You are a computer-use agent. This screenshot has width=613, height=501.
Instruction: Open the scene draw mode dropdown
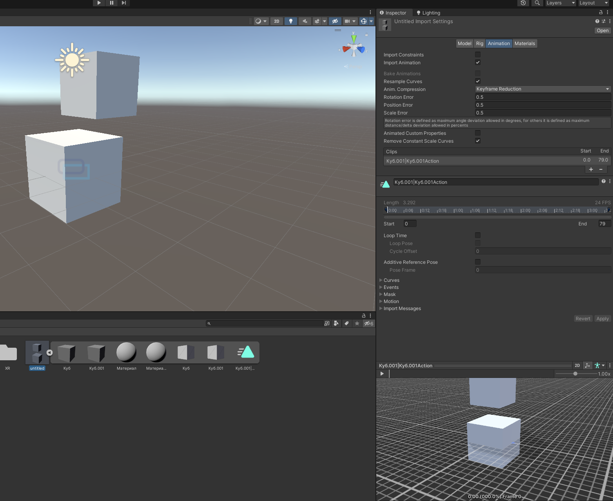point(261,21)
